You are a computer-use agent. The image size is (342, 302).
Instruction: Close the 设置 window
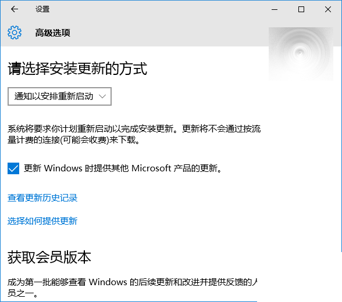328,9
